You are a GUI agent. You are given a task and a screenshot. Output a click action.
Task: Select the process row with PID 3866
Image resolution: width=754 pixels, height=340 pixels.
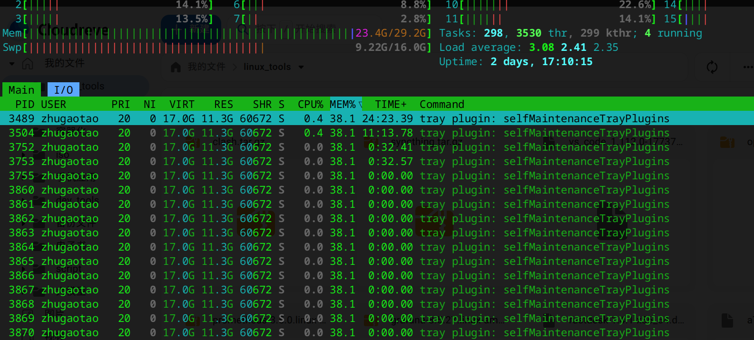click(377, 275)
